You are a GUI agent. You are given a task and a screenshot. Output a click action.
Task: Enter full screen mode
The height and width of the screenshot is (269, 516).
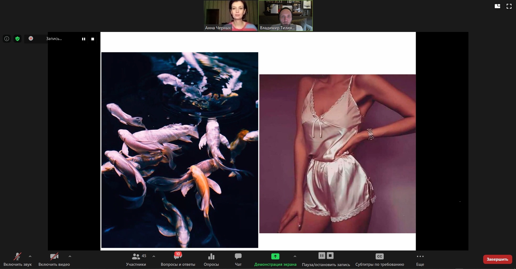tap(509, 6)
